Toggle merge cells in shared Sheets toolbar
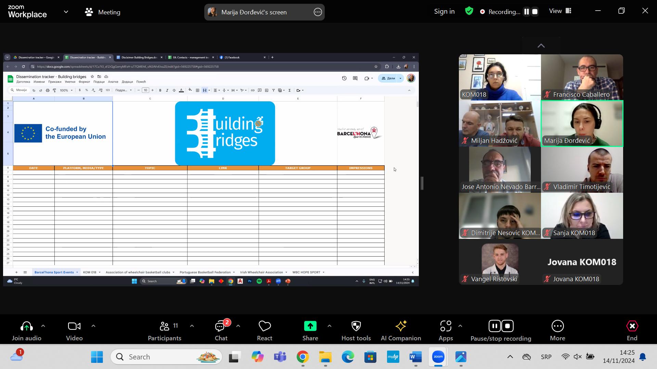The height and width of the screenshot is (369, 657). coord(205,91)
